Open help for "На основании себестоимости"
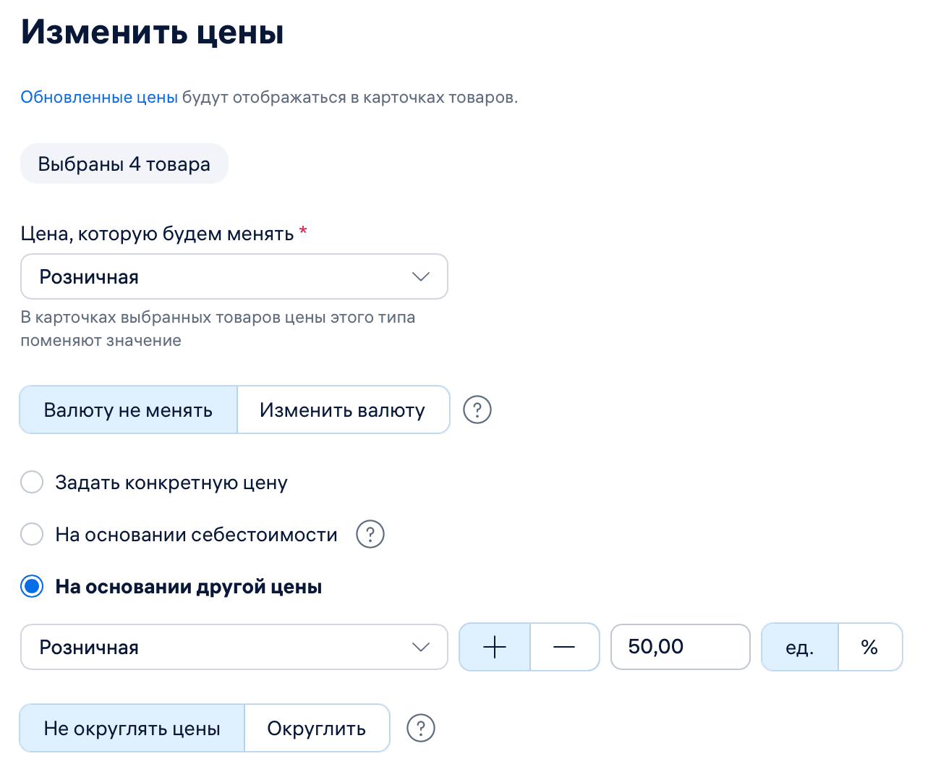 [x=370, y=534]
